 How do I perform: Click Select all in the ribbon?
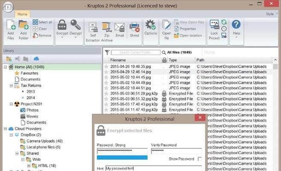point(42,22)
